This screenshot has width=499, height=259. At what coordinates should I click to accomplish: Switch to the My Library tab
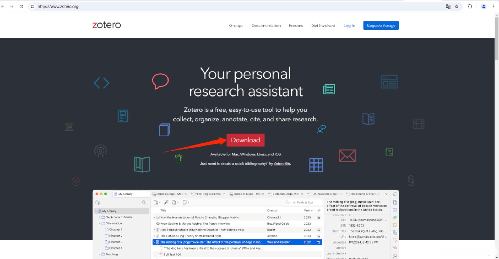(131, 194)
